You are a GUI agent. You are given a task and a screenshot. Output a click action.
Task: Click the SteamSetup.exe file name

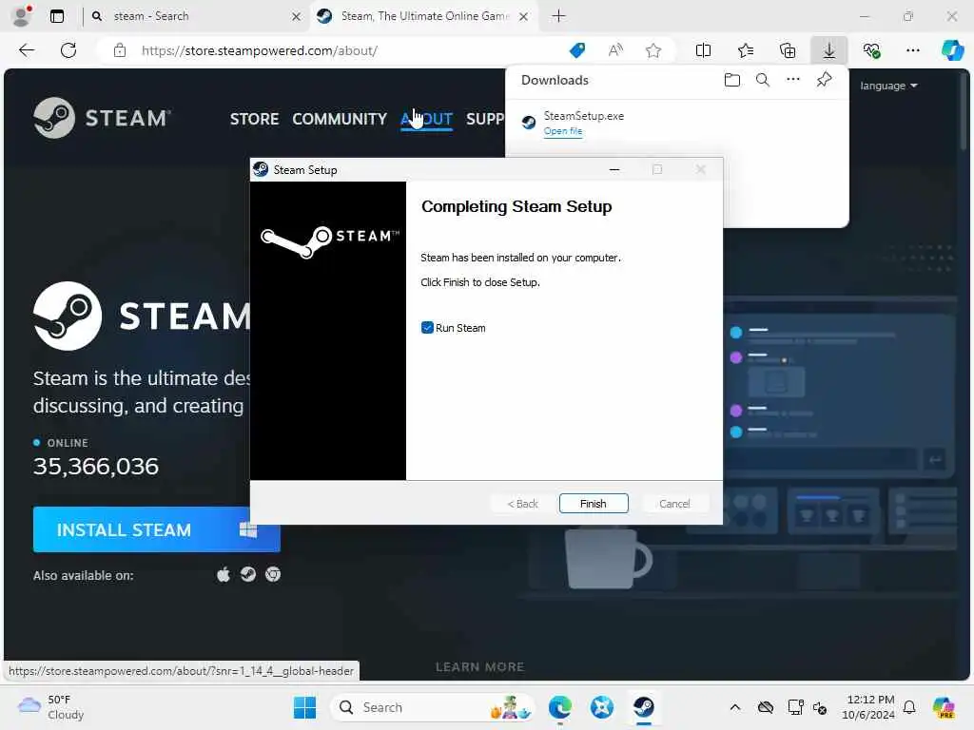tap(584, 115)
